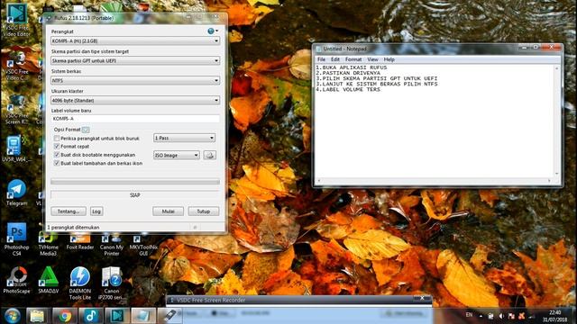Open Notepad Help menu

pyautogui.click(x=389, y=59)
